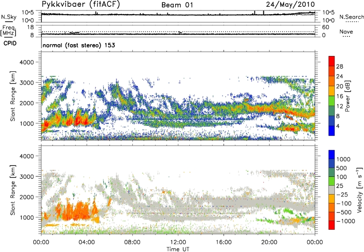The height and width of the screenshot is (252, 364).
Task: Click the '12:00' time axis tick label
Action: point(178,242)
